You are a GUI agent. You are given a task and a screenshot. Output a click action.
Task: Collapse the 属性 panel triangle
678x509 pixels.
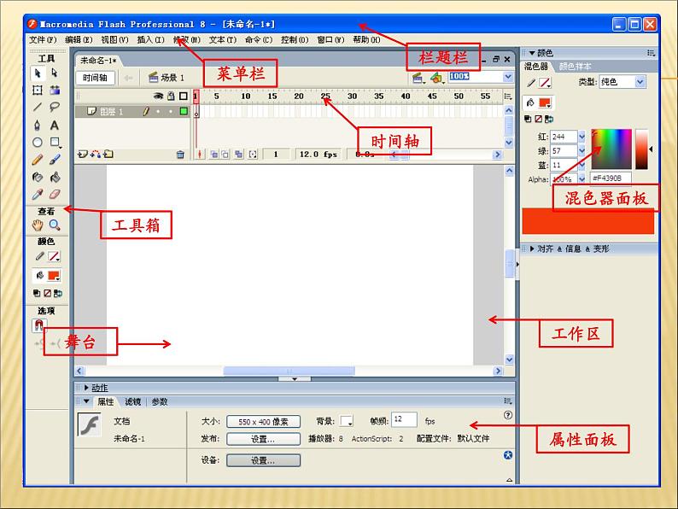coord(86,401)
